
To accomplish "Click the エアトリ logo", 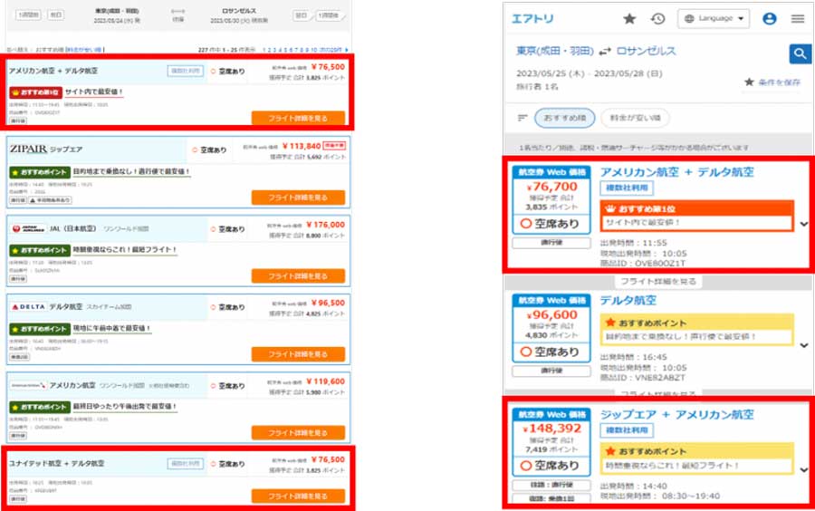I will [532, 19].
